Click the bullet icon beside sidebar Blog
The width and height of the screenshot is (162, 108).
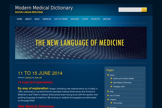(x=108, y=92)
